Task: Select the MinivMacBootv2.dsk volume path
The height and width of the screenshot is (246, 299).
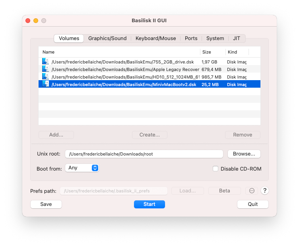Action: [x=124, y=85]
